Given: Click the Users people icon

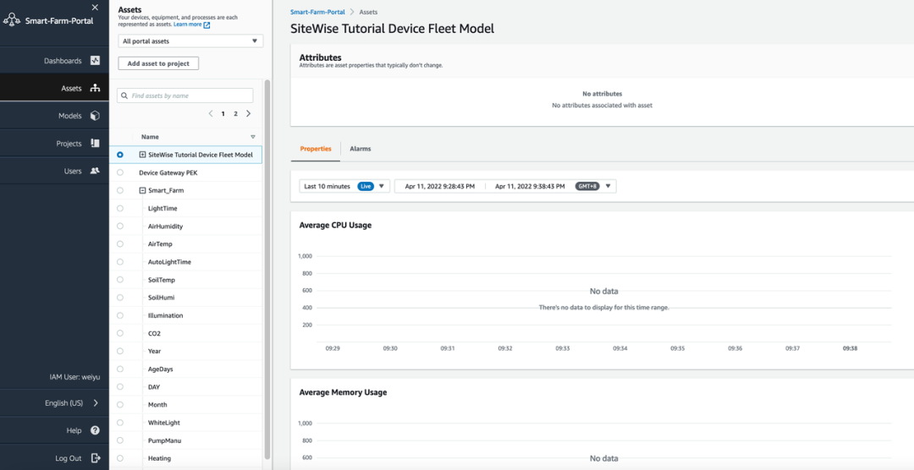Looking at the screenshot, I should 95,172.
